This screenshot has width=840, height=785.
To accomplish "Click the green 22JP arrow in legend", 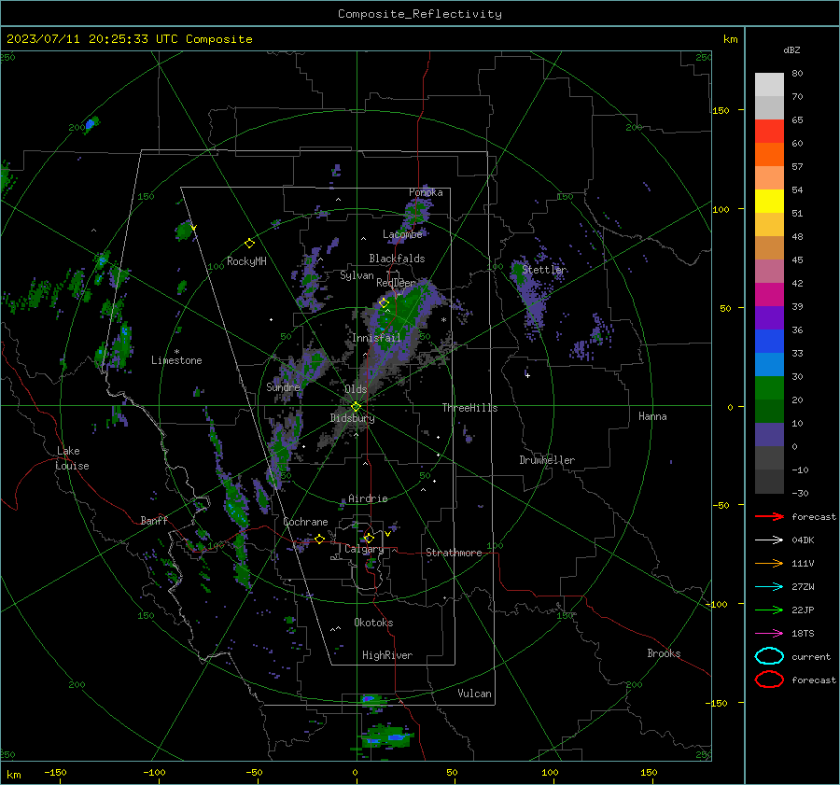I will click(769, 610).
